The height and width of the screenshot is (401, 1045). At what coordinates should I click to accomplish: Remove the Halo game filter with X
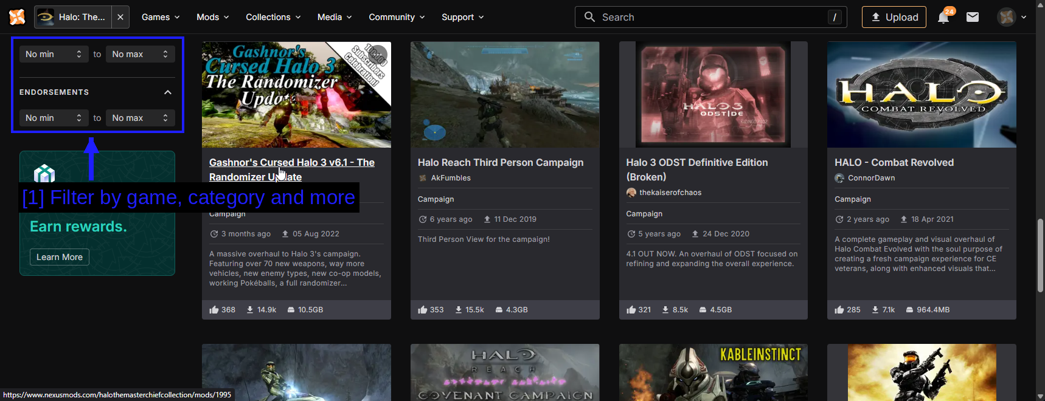point(120,17)
